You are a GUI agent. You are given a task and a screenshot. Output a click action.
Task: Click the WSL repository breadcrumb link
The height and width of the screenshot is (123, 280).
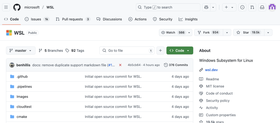click(x=50, y=7)
